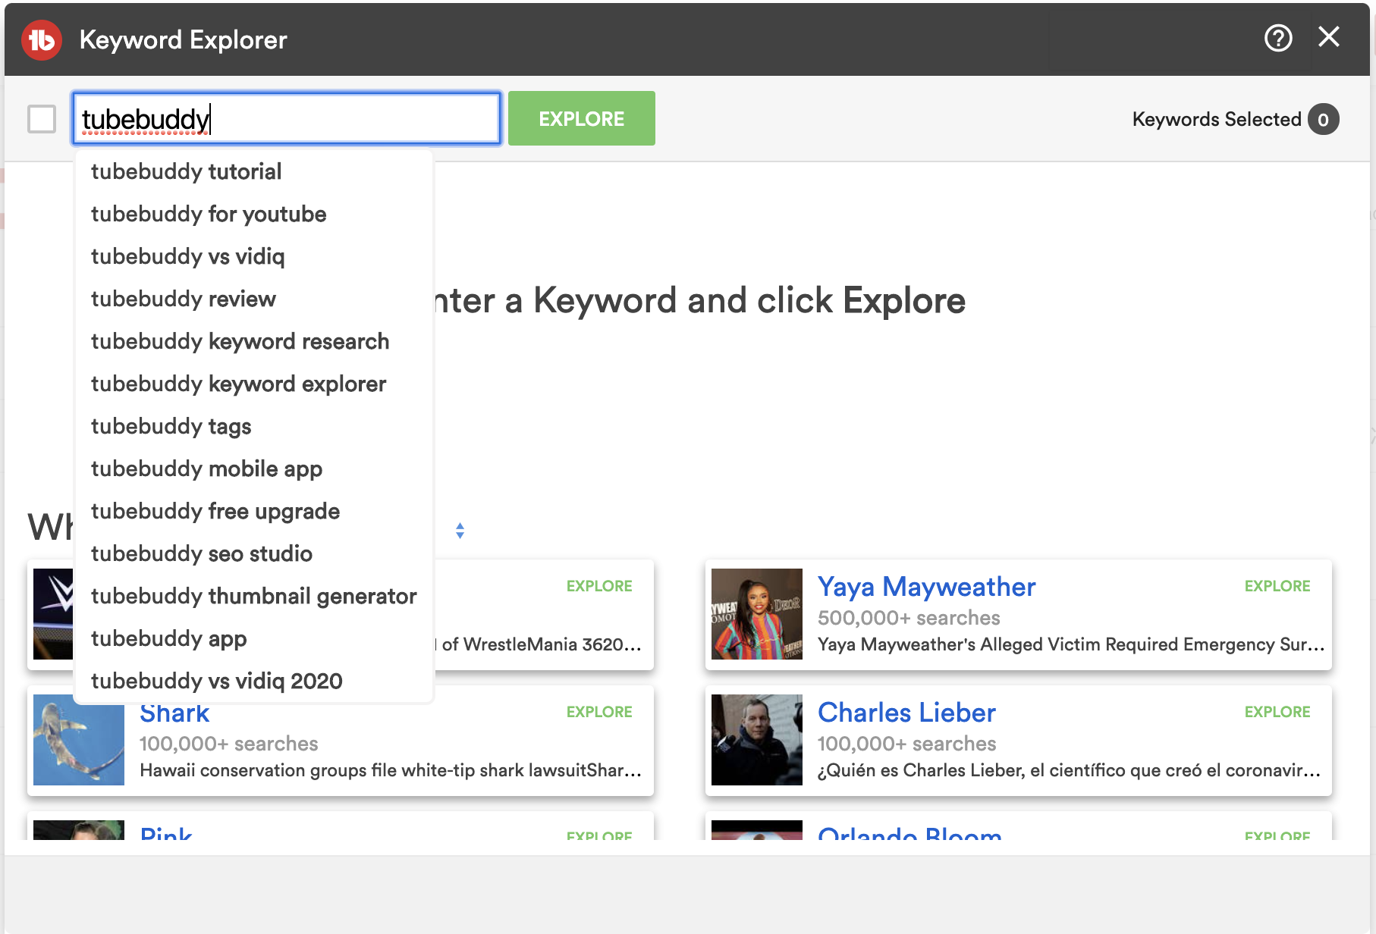Click EXPLORE on the Charles Lieber card
Screen dimensions: 1376x934
1277,712
